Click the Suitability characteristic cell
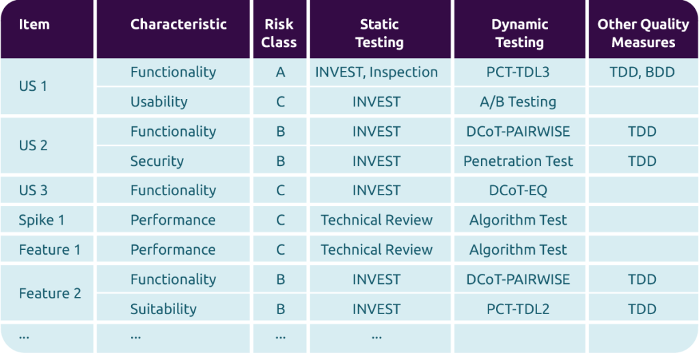 [x=163, y=309]
